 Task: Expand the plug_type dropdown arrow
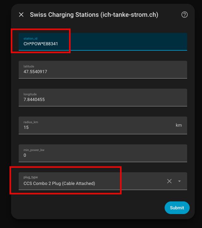[x=179, y=181]
